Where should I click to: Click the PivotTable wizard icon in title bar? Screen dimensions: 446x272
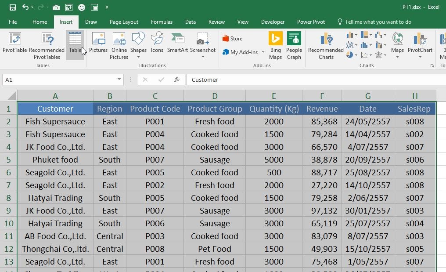[x=69, y=7]
